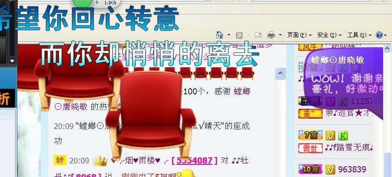
Task: Click the 蟑螂 username after 感谢
Action: (x=242, y=92)
